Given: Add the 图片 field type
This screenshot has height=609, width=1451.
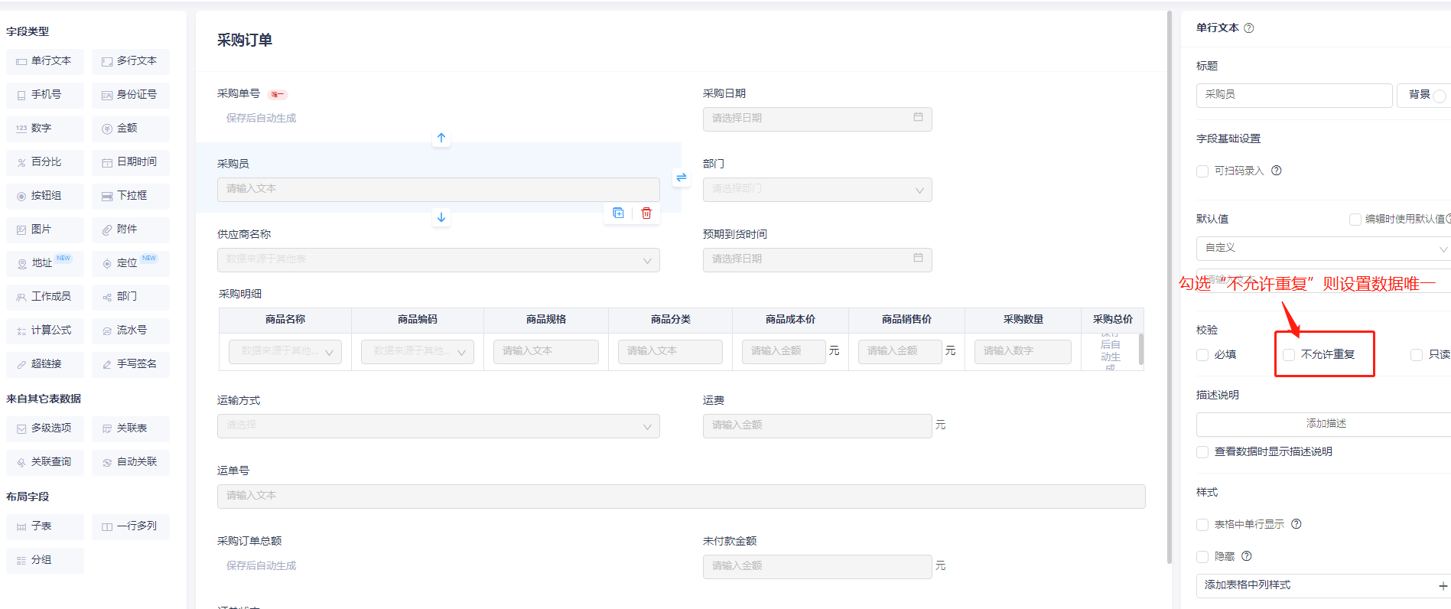Looking at the screenshot, I should tap(45, 230).
